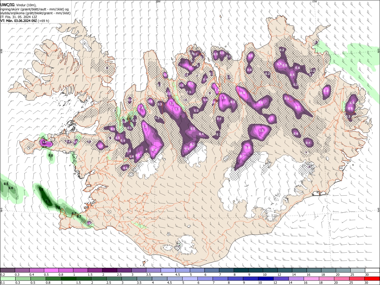This screenshot has height=285, width=380.
Task: Select the dark purple 2 snow-scale swatch
Action: coord(110,270)
